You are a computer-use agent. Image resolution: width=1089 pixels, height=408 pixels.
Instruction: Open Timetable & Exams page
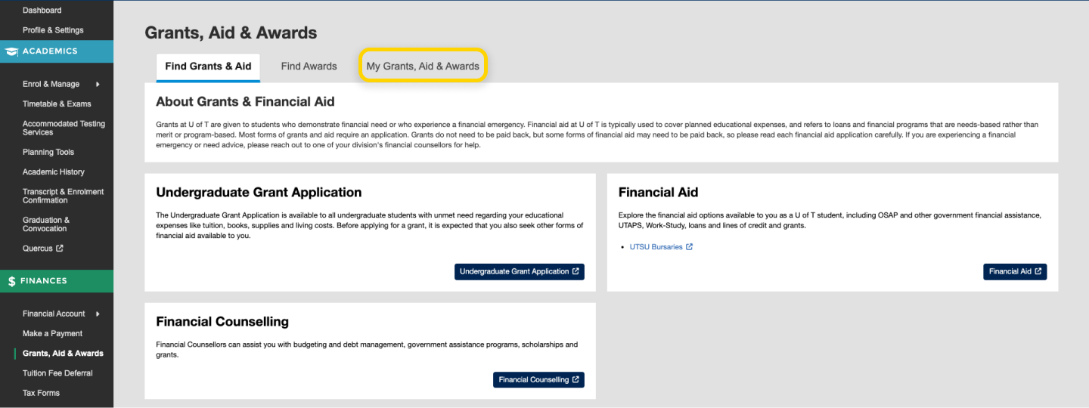(x=57, y=104)
